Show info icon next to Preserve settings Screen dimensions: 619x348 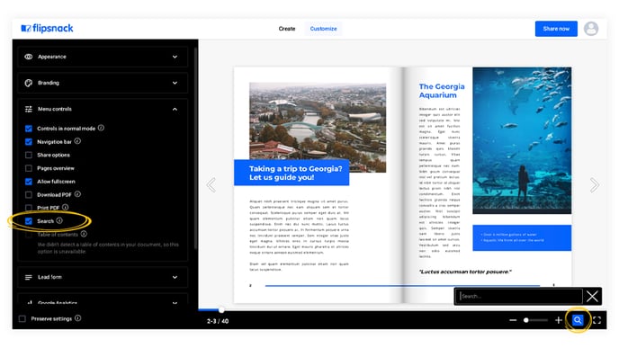pyautogui.click(x=77, y=318)
